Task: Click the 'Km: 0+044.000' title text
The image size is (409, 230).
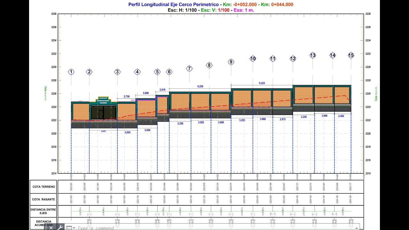Action: pos(276,4)
